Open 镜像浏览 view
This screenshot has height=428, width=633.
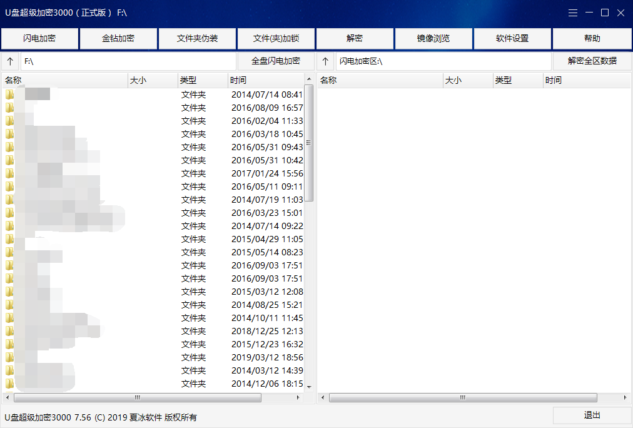click(433, 38)
